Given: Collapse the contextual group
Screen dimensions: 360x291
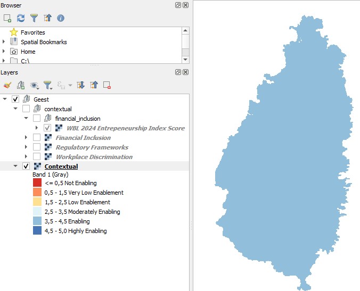Looking at the screenshot, I should 15,109.
